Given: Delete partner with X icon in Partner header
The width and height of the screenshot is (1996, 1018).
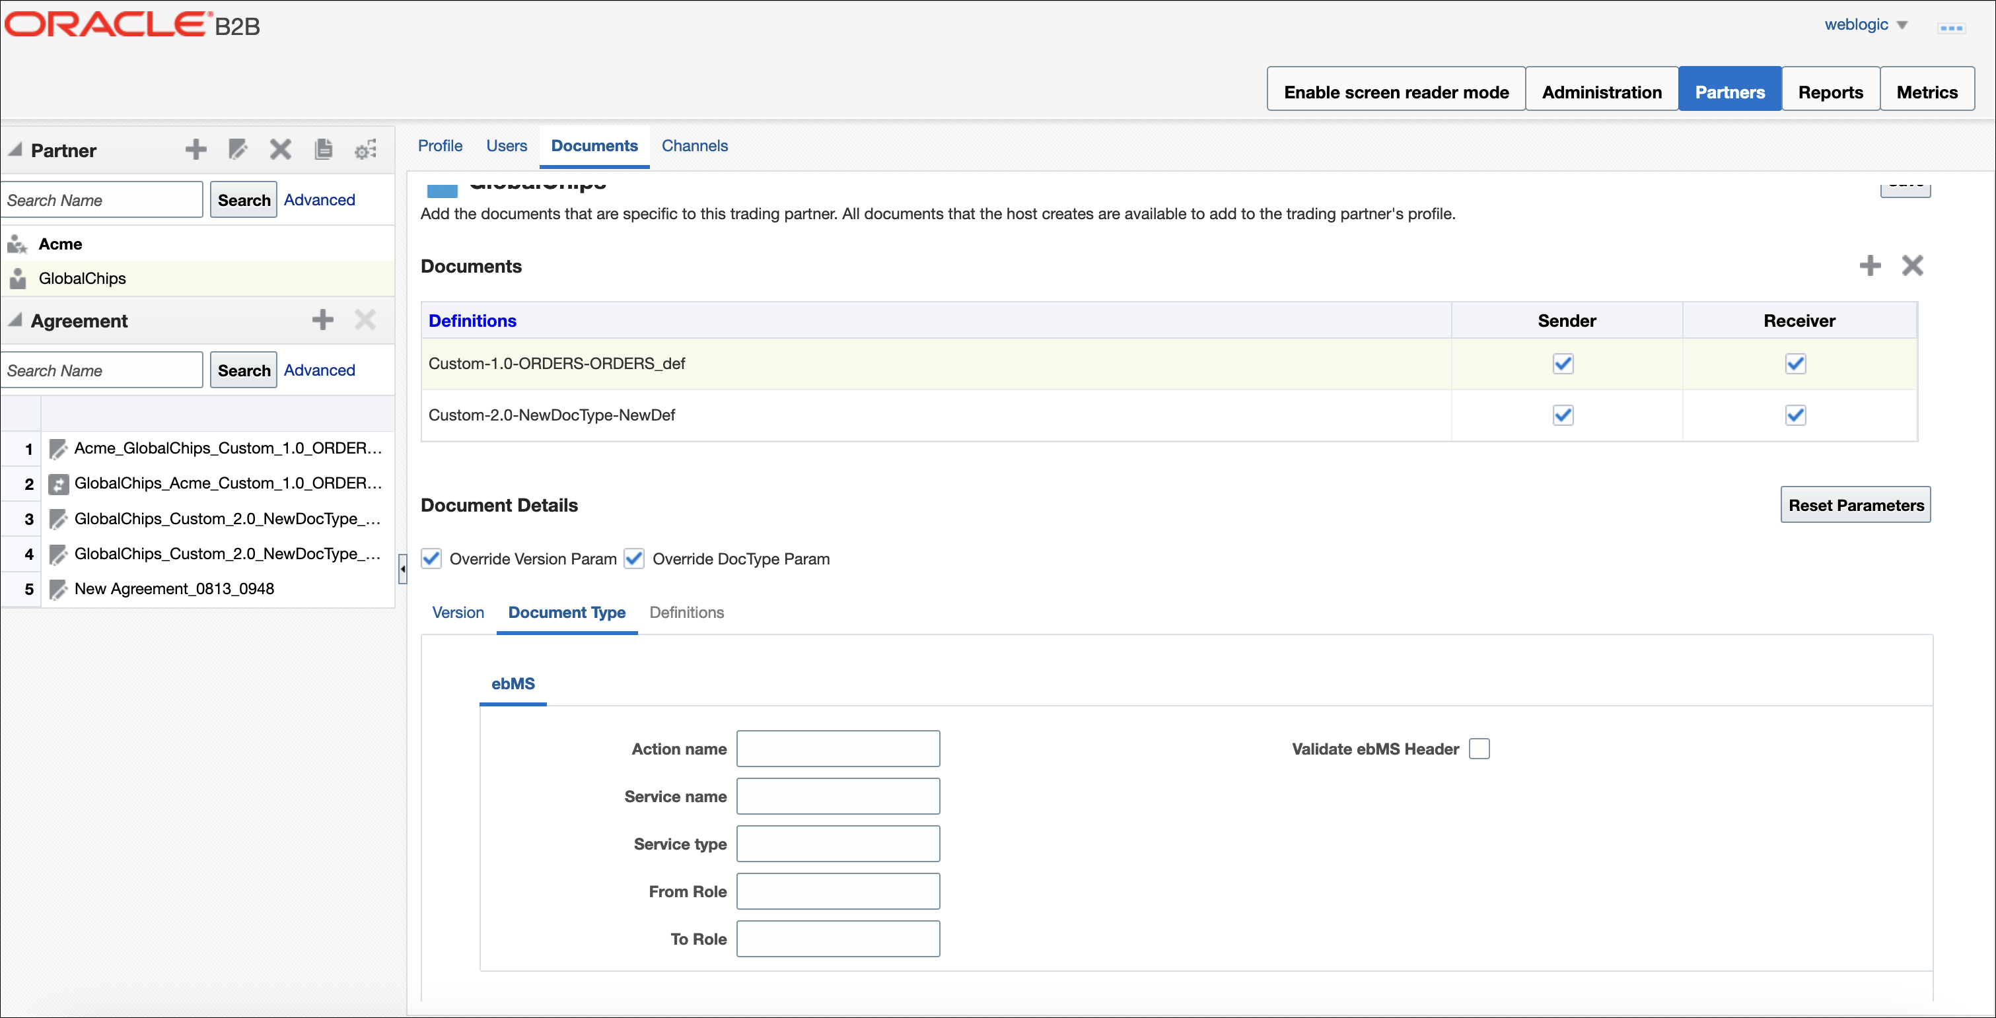Looking at the screenshot, I should pos(281,149).
